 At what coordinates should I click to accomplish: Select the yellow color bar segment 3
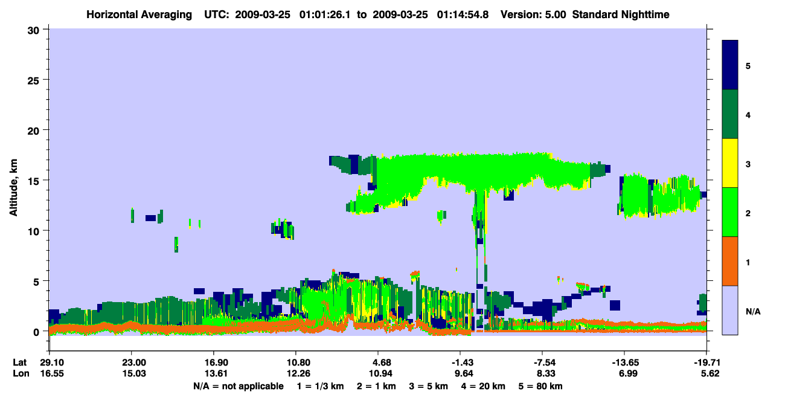click(730, 163)
